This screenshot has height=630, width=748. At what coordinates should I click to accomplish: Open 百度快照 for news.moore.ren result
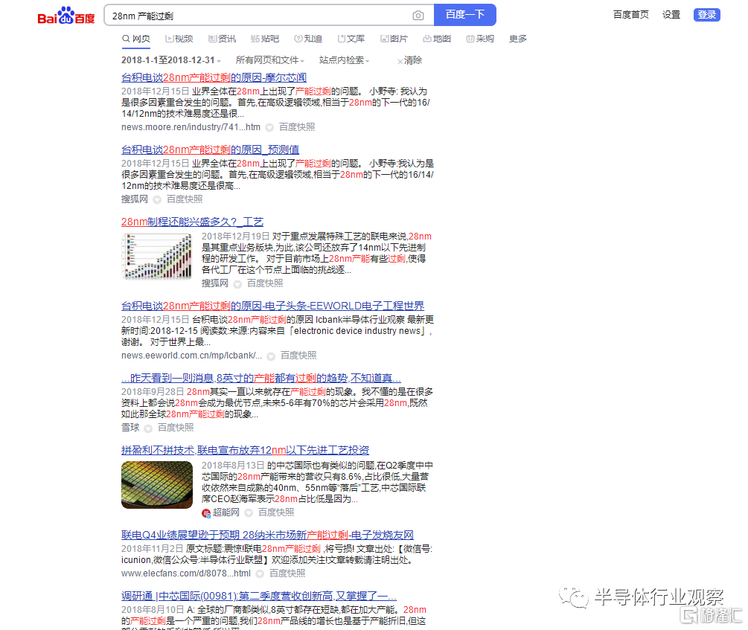click(x=297, y=127)
